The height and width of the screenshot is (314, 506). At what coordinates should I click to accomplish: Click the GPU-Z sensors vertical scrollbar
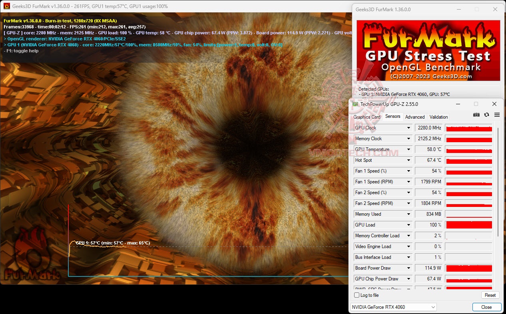(498, 182)
